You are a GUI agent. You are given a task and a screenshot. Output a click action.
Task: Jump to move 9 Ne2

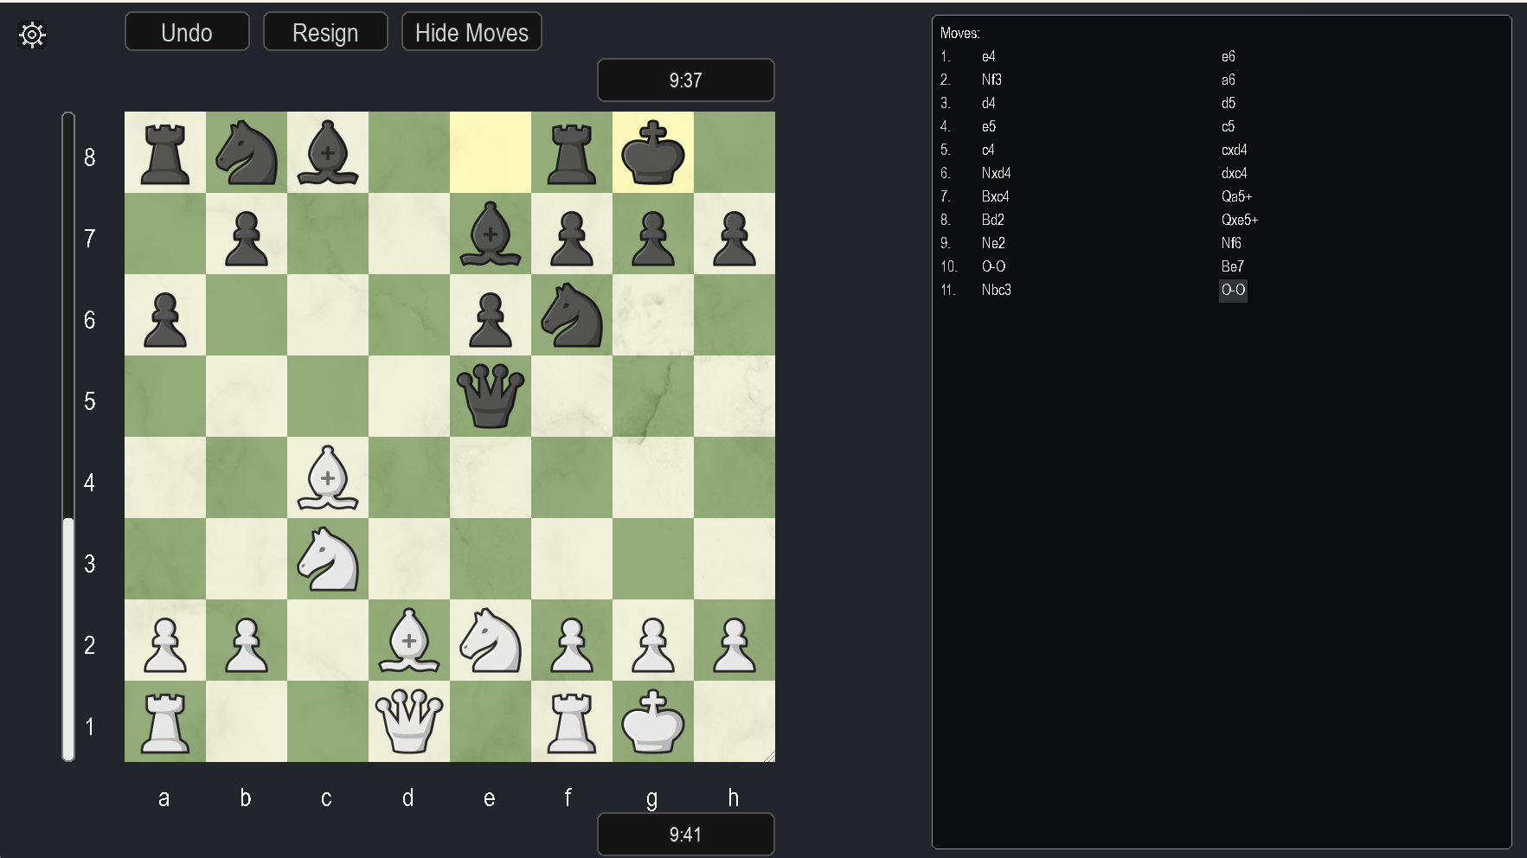click(993, 243)
